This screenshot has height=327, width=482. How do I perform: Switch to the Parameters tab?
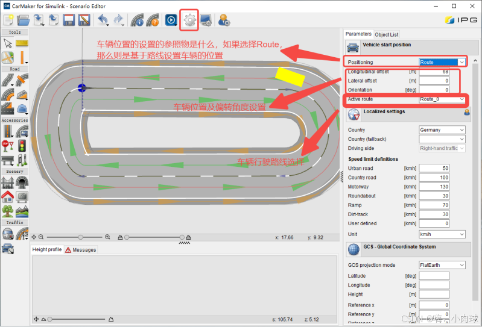pyautogui.click(x=358, y=34)
